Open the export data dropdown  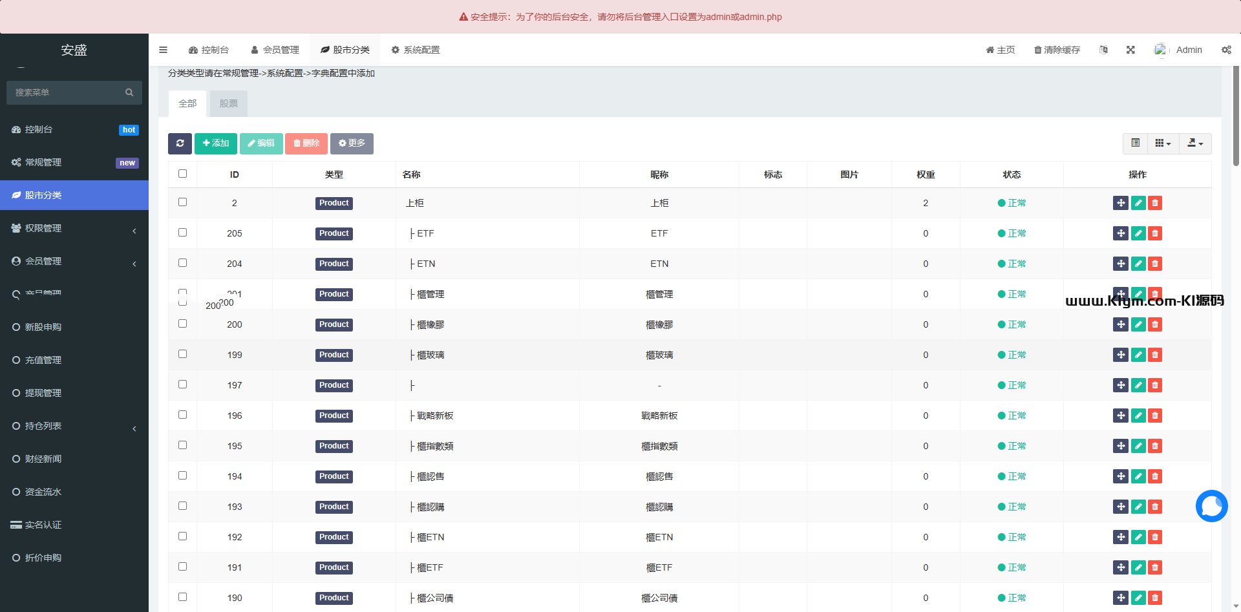tap(1195, 143)
